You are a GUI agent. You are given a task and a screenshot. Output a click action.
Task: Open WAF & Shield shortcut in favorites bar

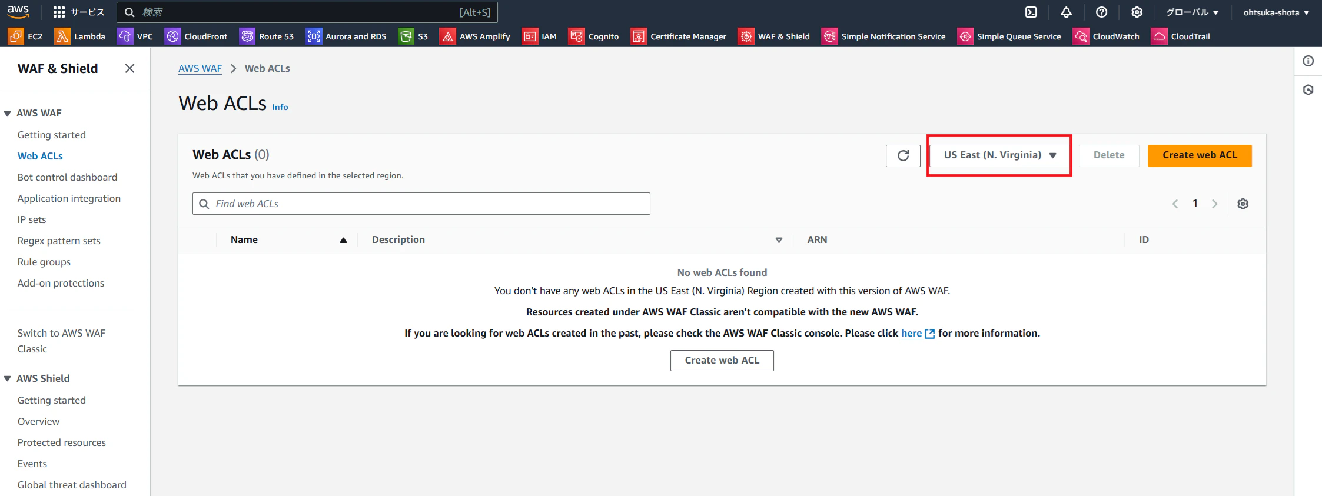(x=774, y=36)
